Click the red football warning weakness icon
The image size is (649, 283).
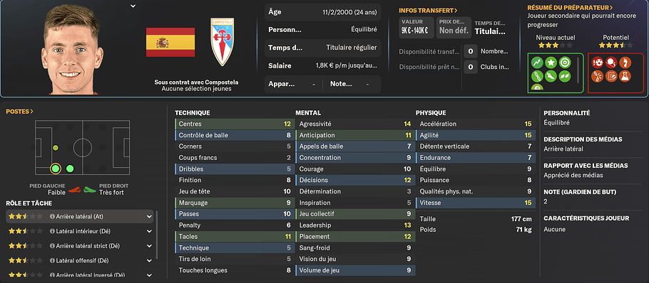[598, 63]
